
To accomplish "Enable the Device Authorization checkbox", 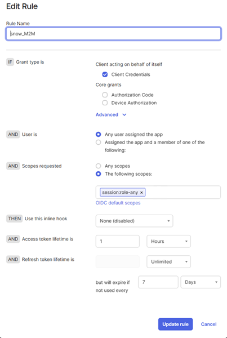I will tap(105, 103).
